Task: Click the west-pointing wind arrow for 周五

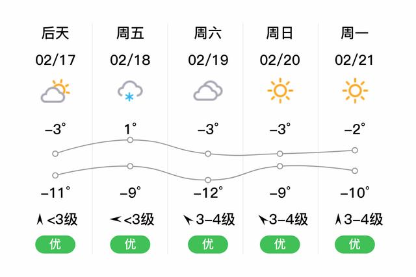Action: (x=116, y=219)
